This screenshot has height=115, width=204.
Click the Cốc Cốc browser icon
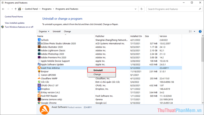coord(39,82)
